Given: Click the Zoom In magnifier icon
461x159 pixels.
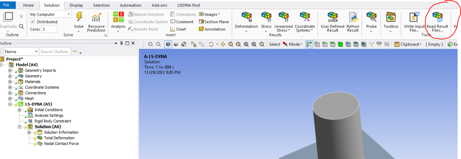Looking at the screenshot, I should [x=239, y=44].
